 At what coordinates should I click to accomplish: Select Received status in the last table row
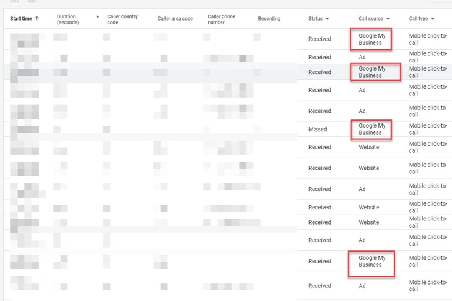click(x=320, y=286)
